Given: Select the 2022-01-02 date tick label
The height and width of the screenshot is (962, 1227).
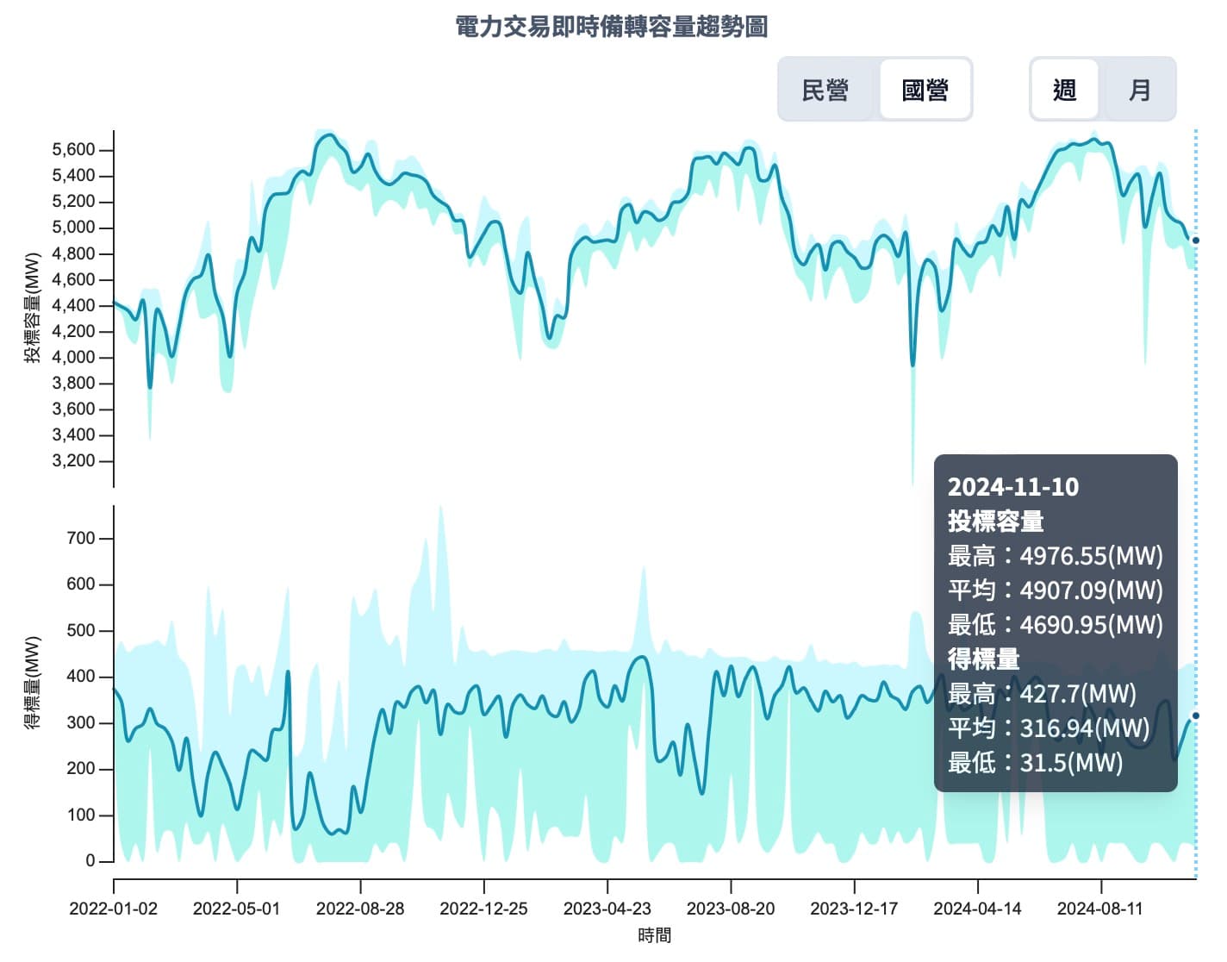Looking at the screenshot, I should tap(114, 909).
